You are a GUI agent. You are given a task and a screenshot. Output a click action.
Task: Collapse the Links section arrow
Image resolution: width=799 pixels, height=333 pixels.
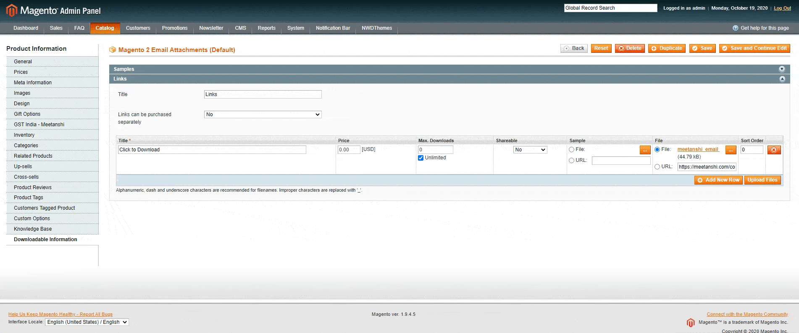[782, 79]
